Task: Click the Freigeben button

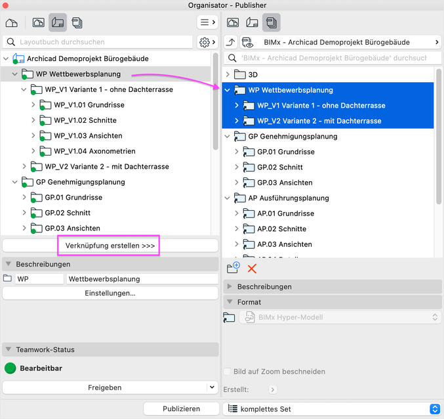Action: click(x=104, y=387)
